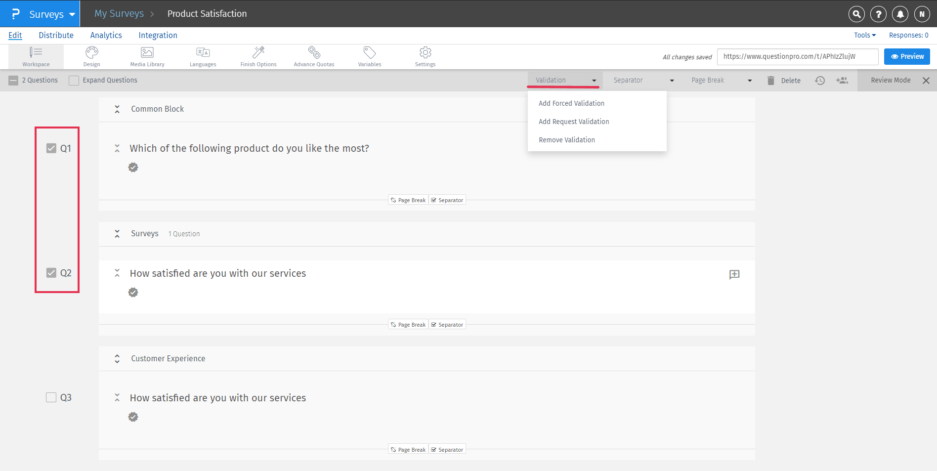Open the search icon in header

point(856,14)
